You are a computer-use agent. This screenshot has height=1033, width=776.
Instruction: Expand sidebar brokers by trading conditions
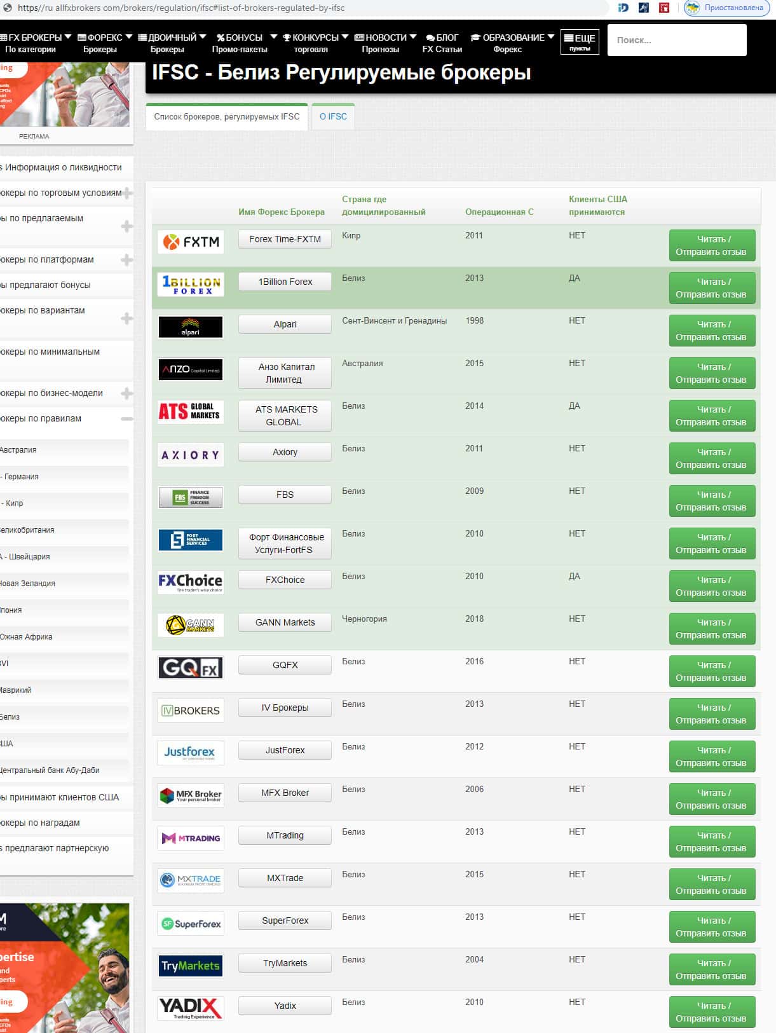coord(126,193)
